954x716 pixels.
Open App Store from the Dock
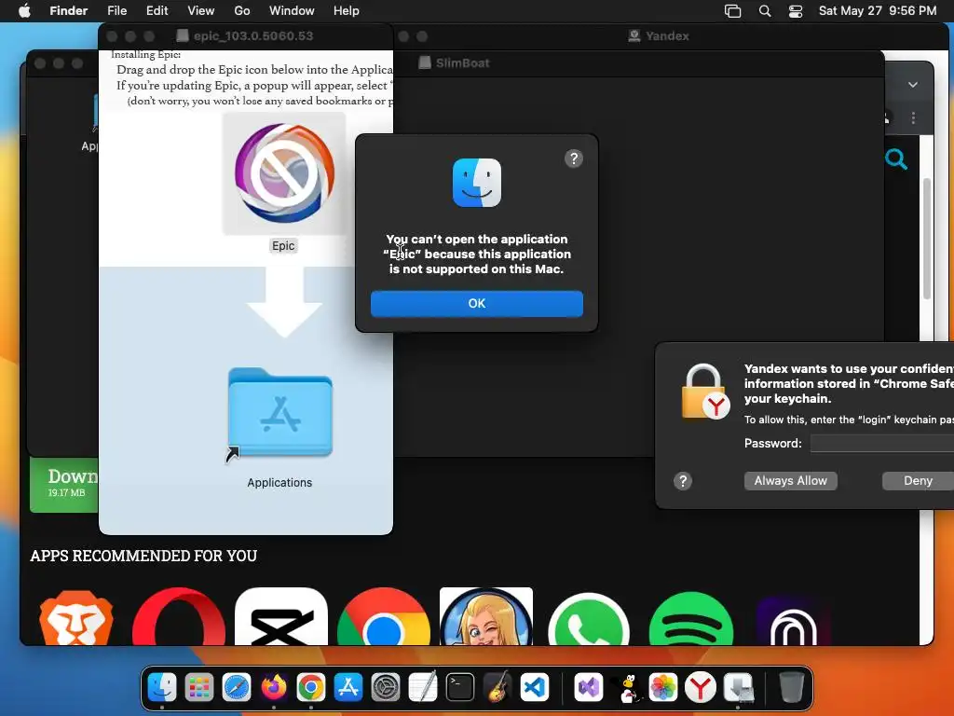[x=348, y=687]
